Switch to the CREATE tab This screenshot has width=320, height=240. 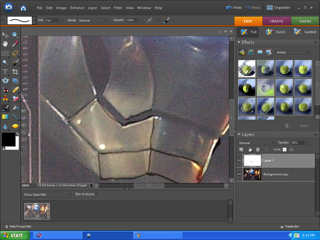(277, 21)
